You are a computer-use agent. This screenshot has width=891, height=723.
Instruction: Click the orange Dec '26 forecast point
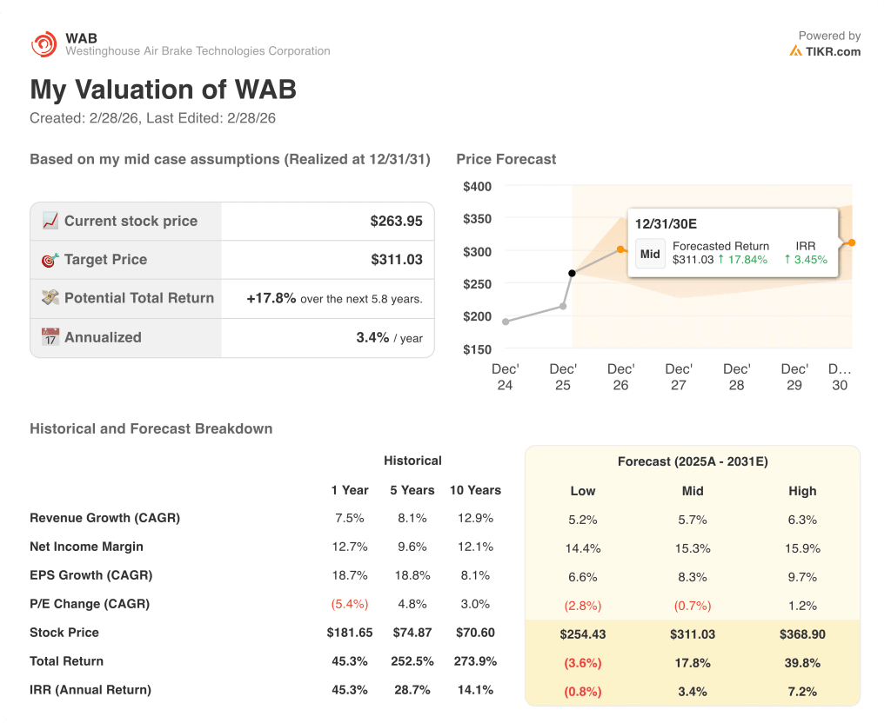pyautogui.click(x=620, y=249)
